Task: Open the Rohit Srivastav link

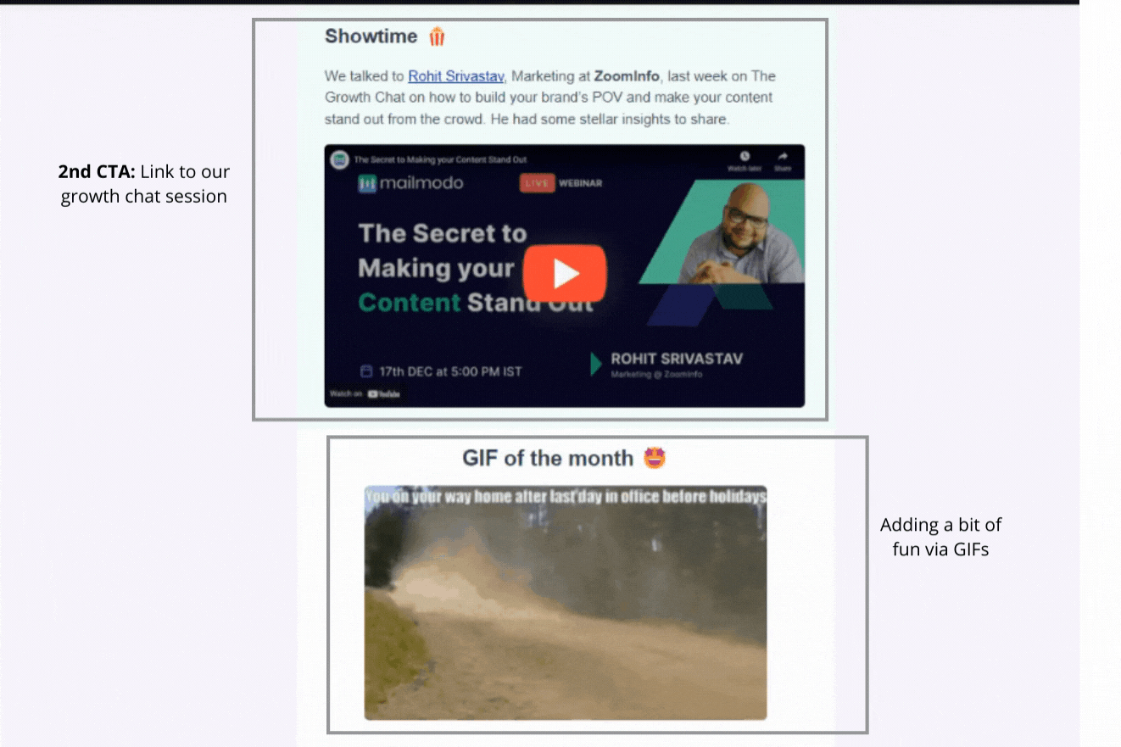Action: click(x=457, y=76)
